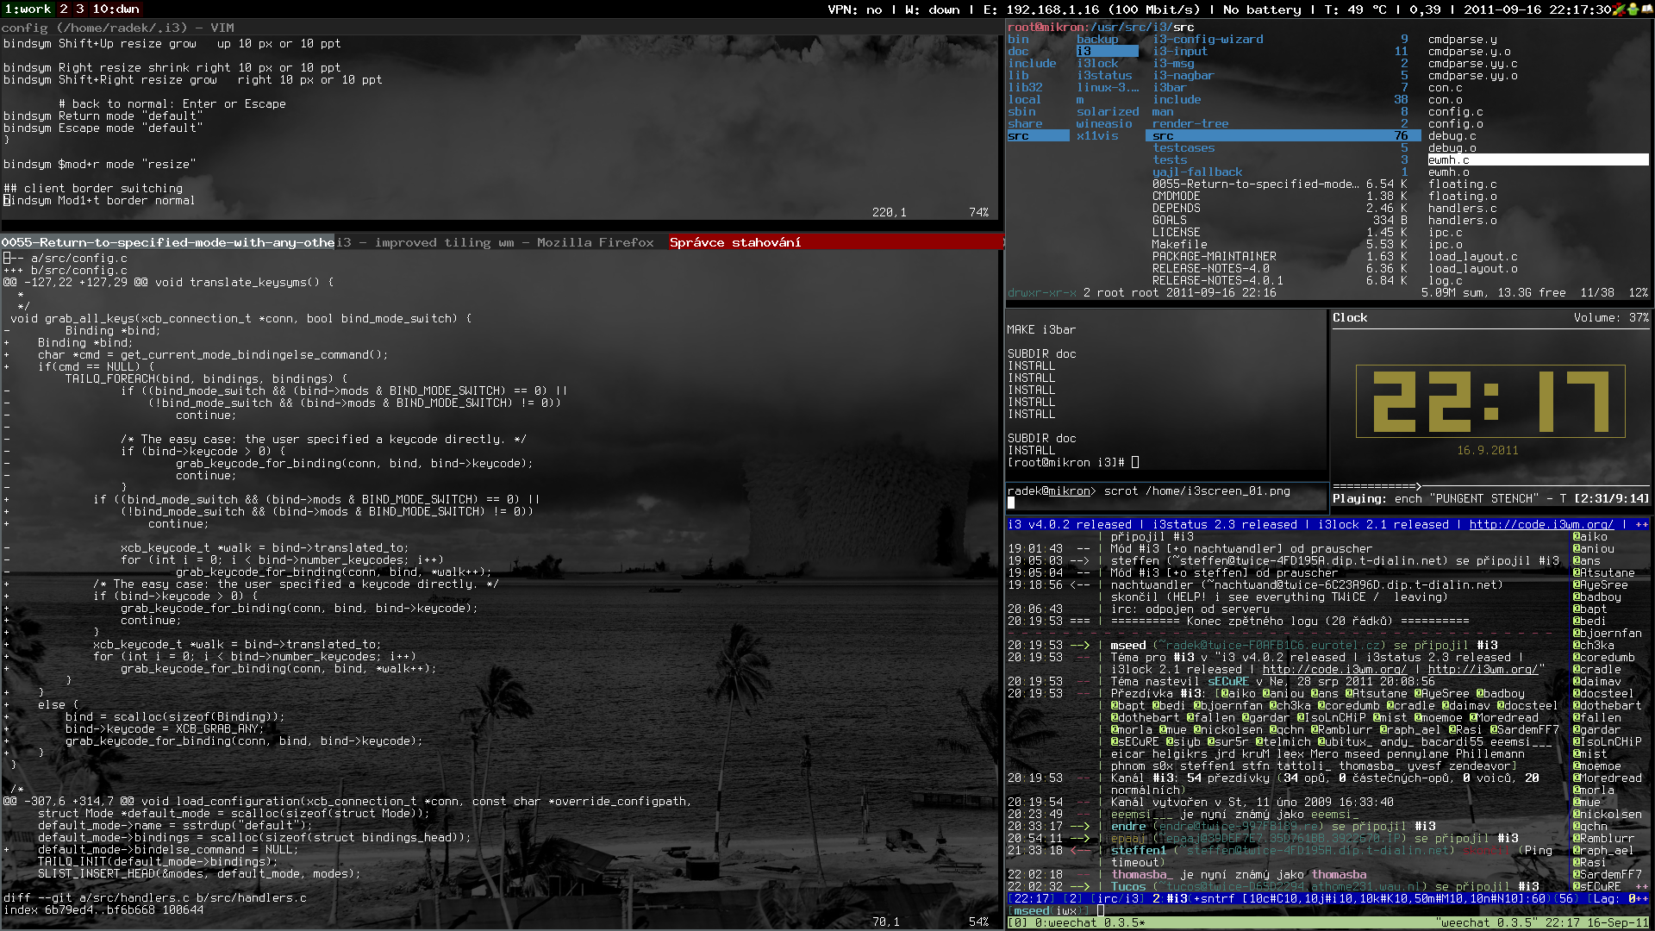
Task: Select the Makefile entry in ranger
Action: click(x=1178, y=245)
